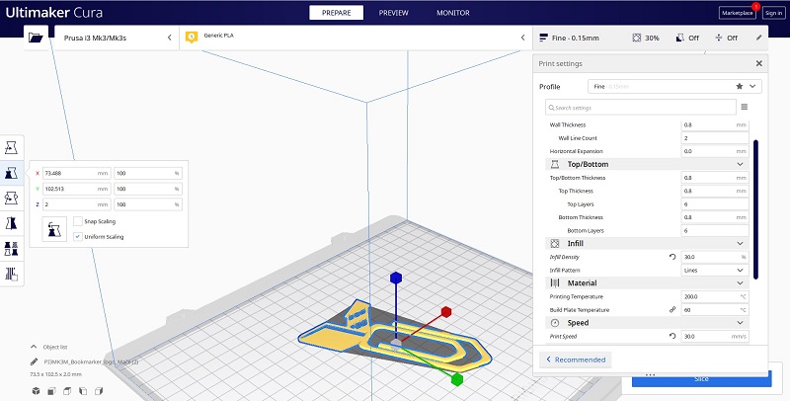Image resolution: width=790 pixels, height=401 pixels.
Task: Click the model file name in object list
Action: (x=91, y=361)
